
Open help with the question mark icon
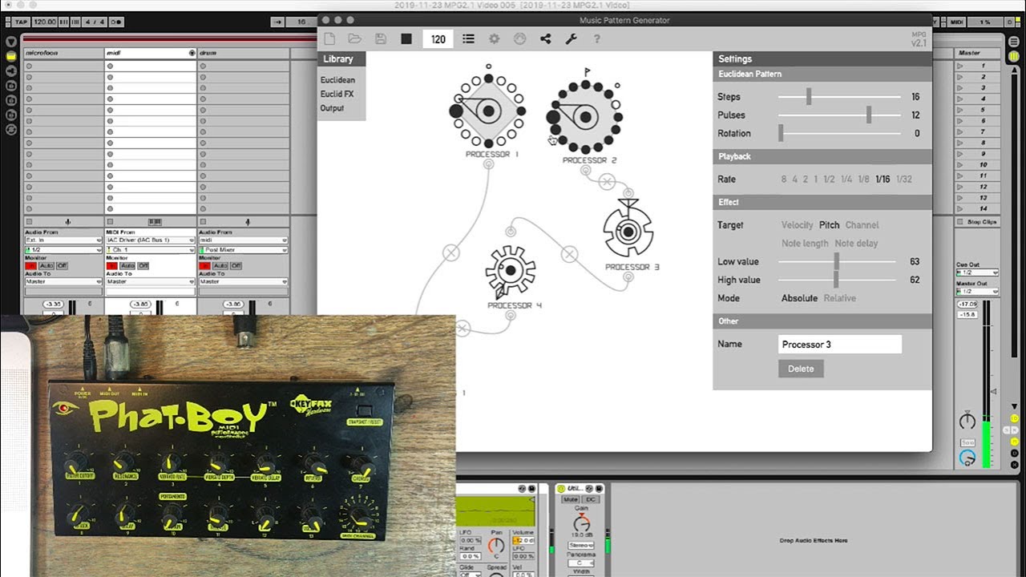click(x=596, y=38)
